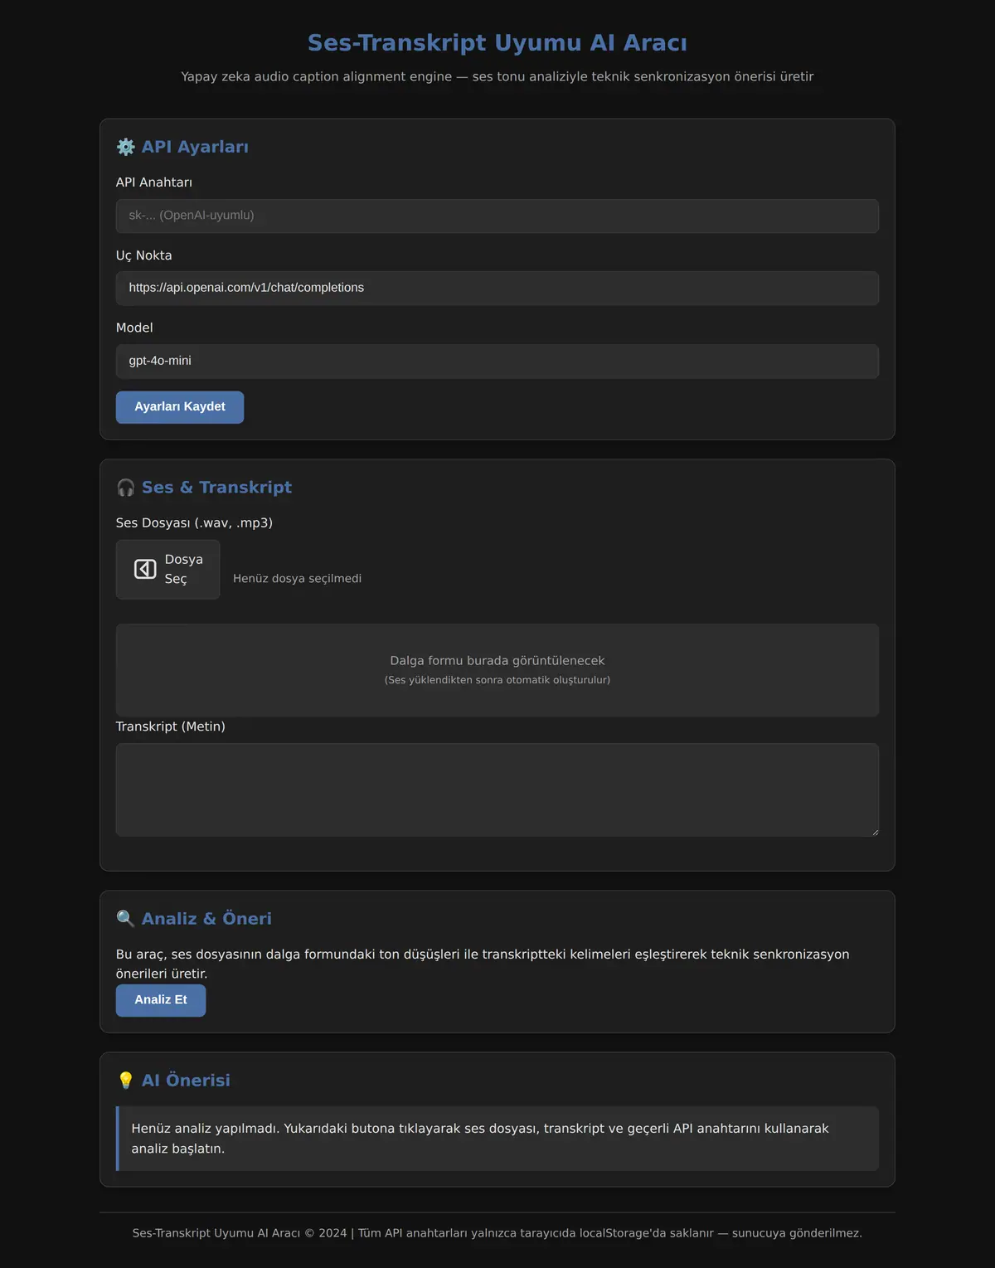Click the footer copyright text
995x1268 pixels.
498,1233
